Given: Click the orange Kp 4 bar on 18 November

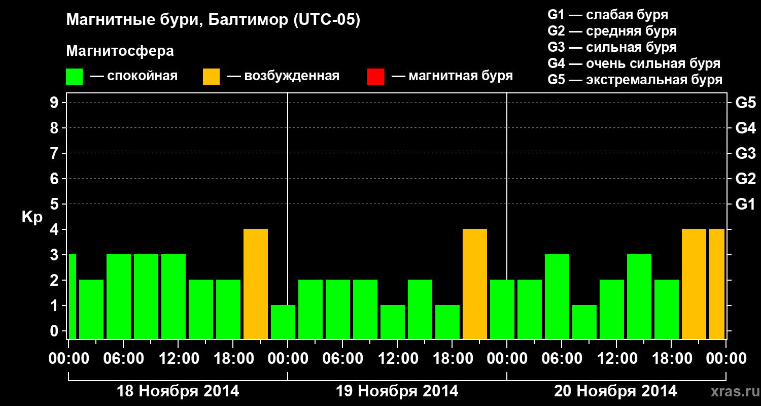Looking at the screenshot, I should (256, 284).
